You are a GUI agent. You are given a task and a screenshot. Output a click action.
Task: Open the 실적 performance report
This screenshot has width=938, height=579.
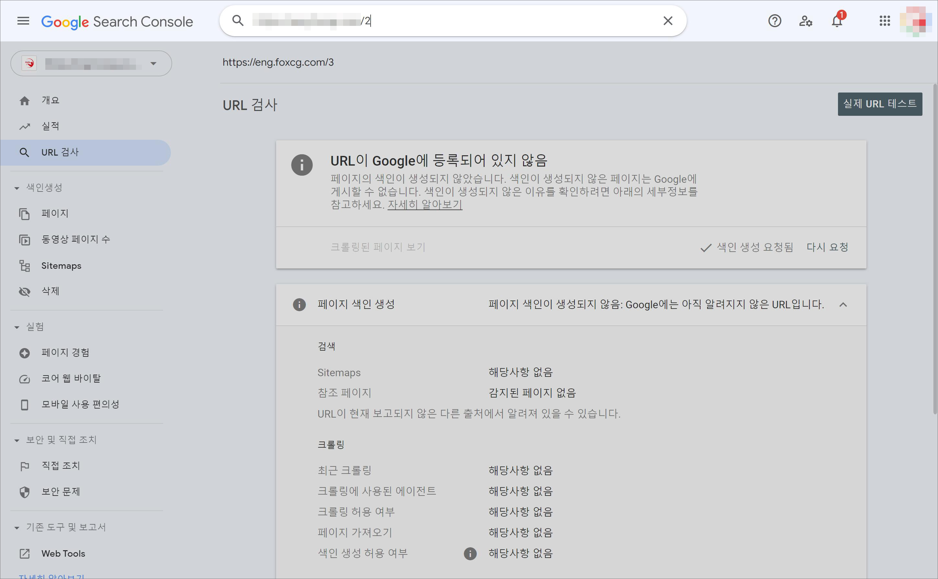(50, 126)
